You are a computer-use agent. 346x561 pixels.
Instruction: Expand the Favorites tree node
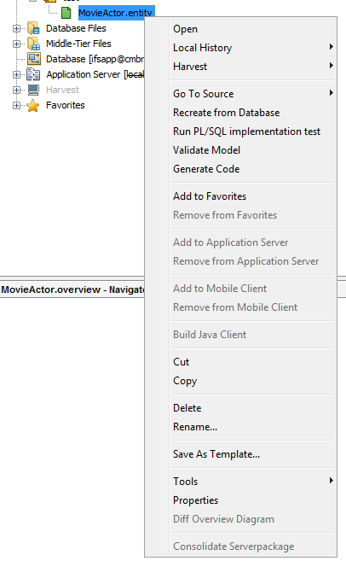(x=16, y=105)
